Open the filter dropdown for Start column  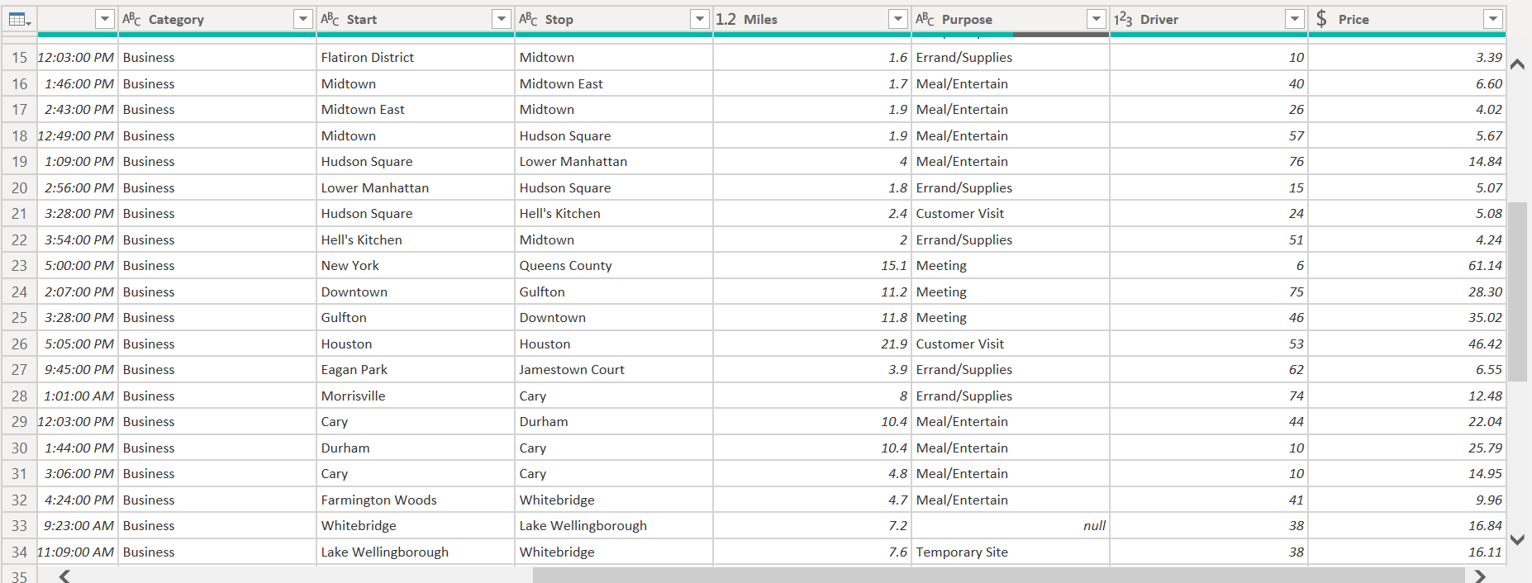click(502, 19)
